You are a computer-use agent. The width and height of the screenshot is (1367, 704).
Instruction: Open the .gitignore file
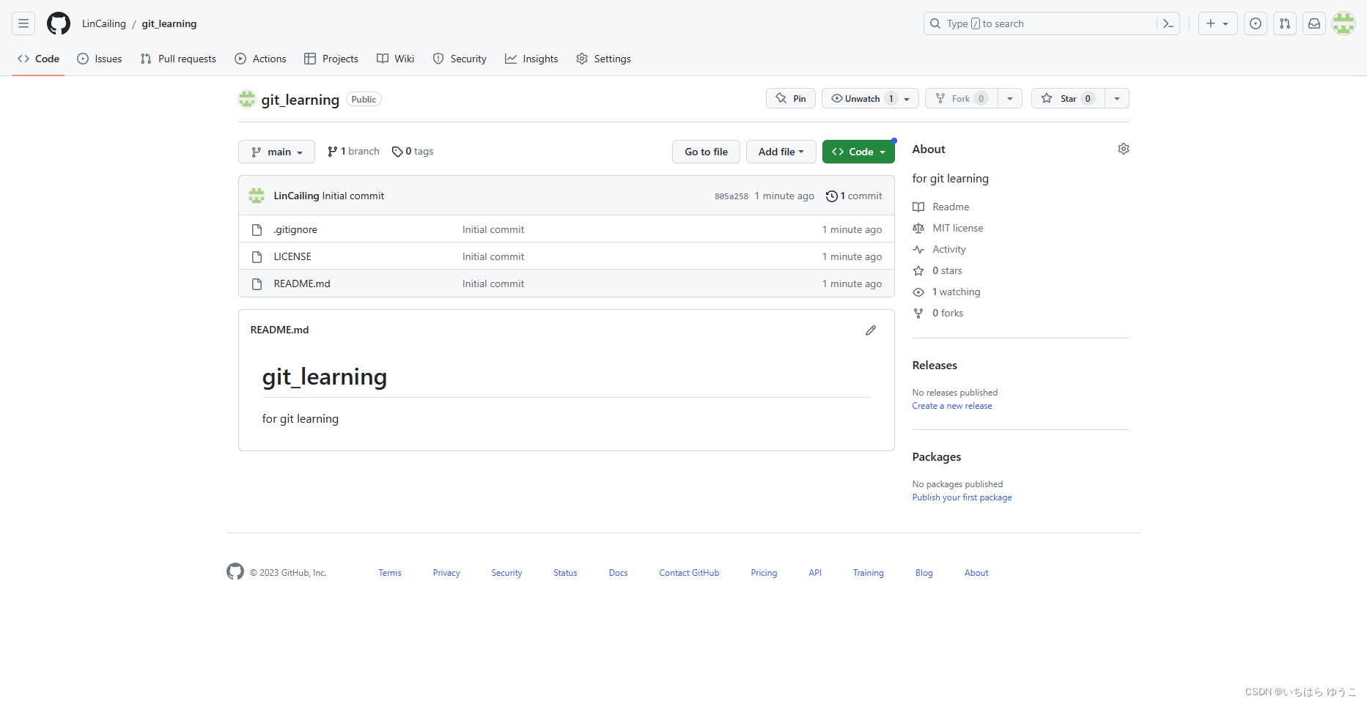tap(295, 229)
